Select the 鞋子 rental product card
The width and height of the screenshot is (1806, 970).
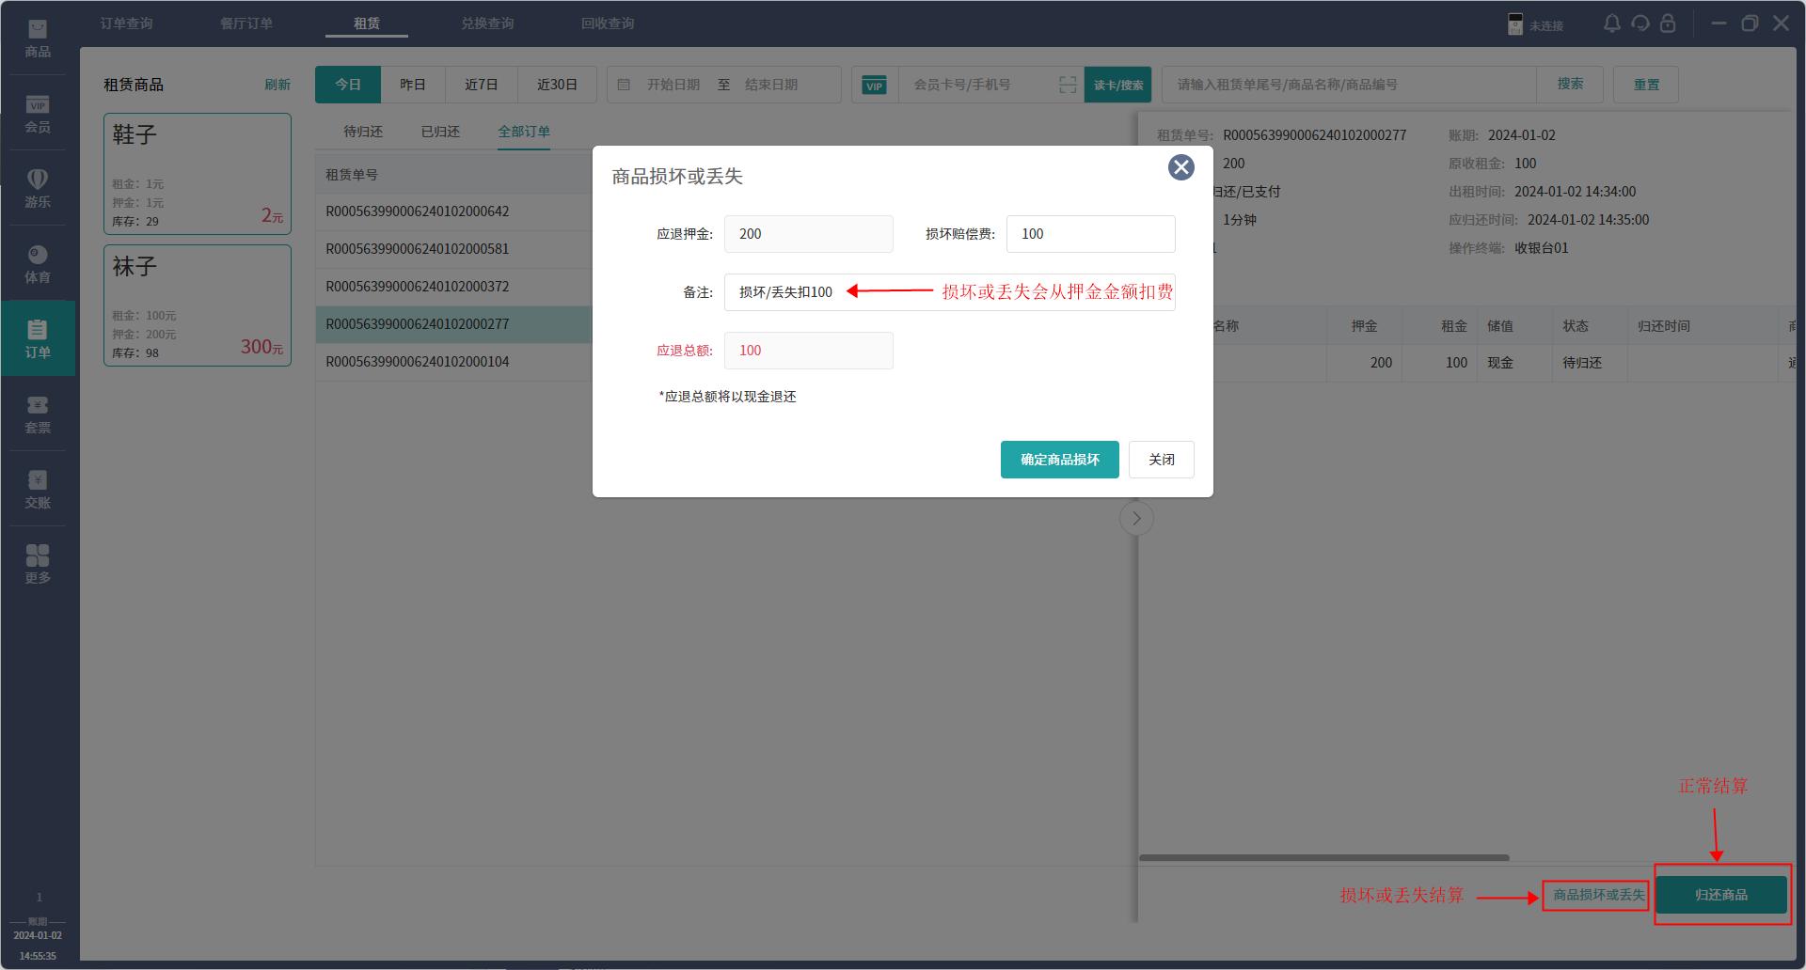click(198, 174)
